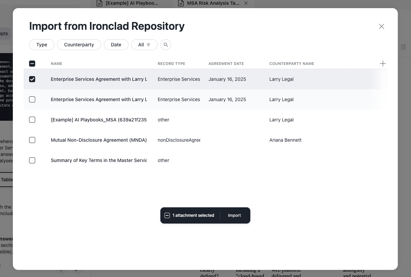Sort by RECORD TYPE column header
This screenshot has height=277, width=411.
click(x=172, y=64)
